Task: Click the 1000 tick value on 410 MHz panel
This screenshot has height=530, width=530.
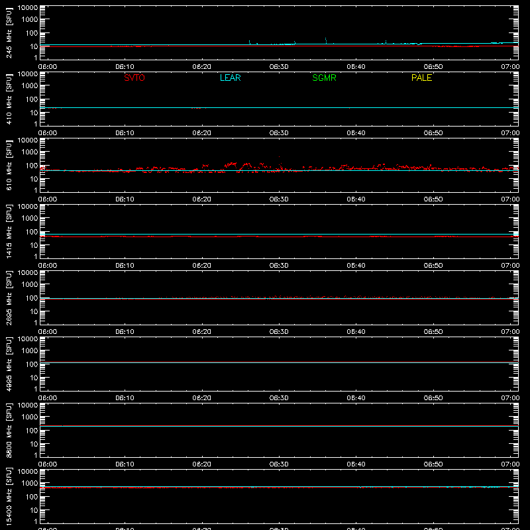Action: [x=30, y=86]
